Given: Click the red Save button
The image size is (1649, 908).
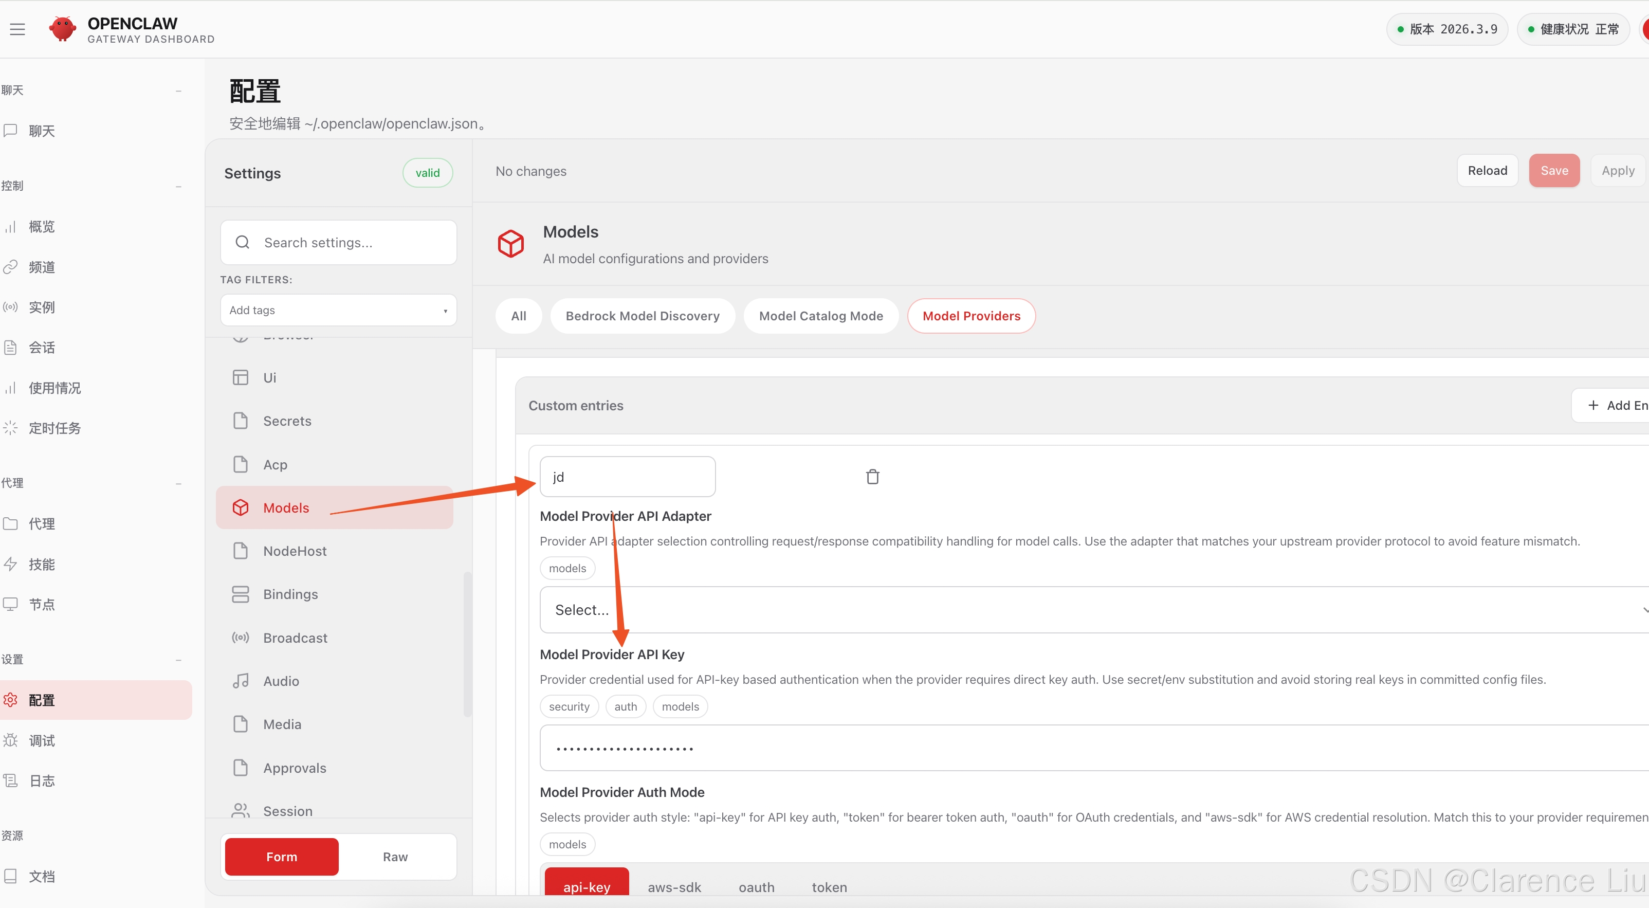Looking at the screenshot, I should (1553, 170).
